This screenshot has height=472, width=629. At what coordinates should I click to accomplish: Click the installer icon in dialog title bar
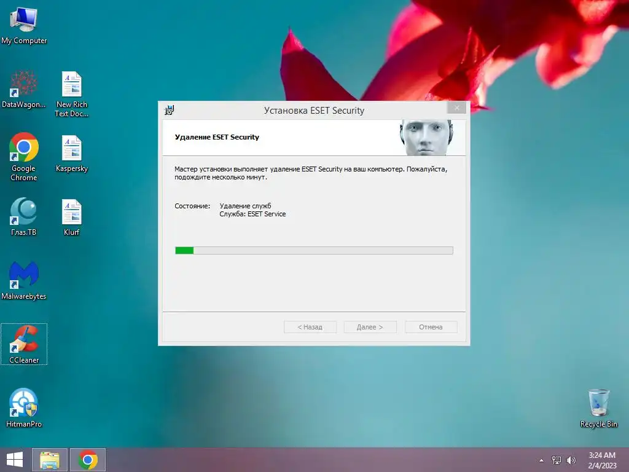(x=170, y=110)
